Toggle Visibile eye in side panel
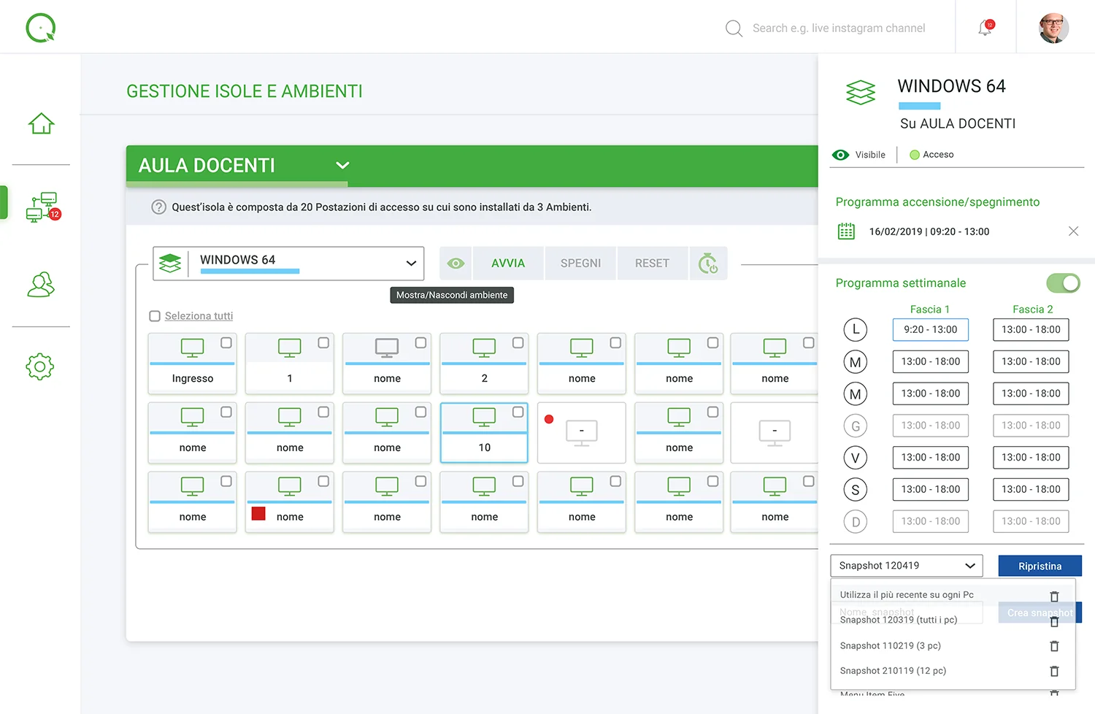The image size is (1095, 714). coord(841,155)
